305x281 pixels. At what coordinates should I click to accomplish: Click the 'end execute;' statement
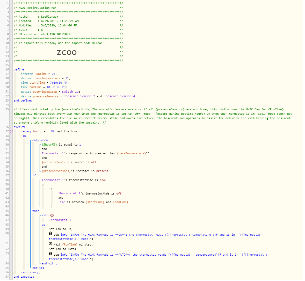click(24, 277)
